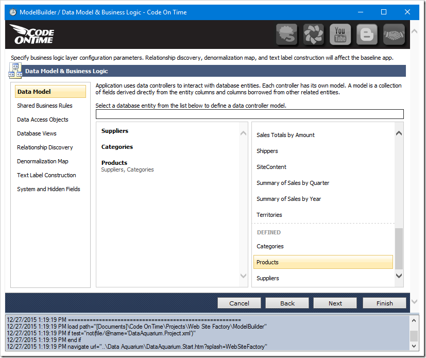Open the Blogger icon in header
The image size is (426, 358).
(367, 35)
